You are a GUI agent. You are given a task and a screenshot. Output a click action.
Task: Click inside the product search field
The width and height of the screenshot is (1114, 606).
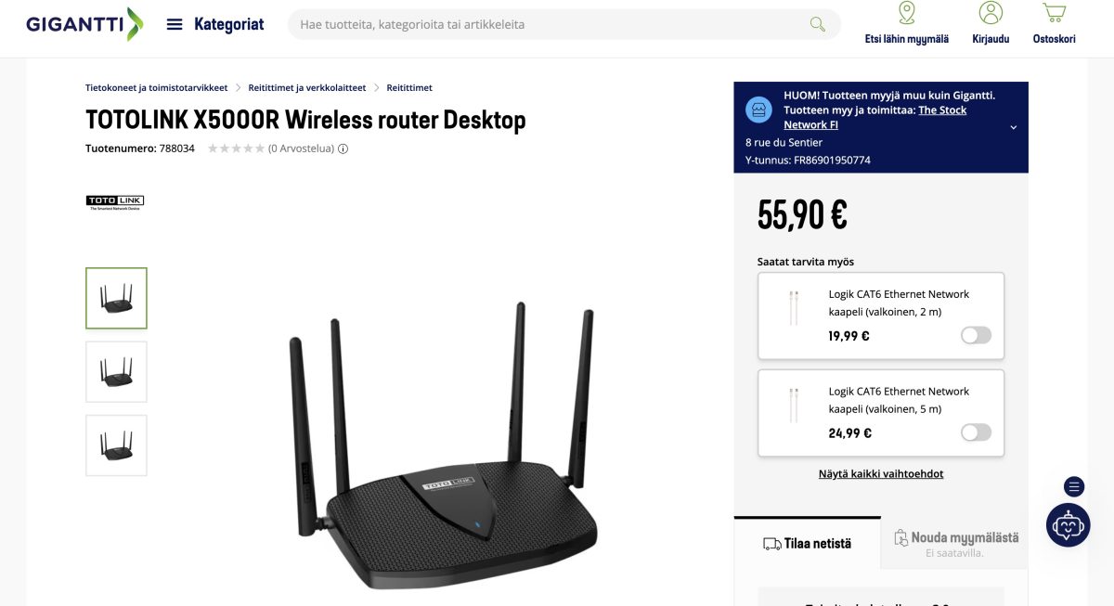[557, 24]
